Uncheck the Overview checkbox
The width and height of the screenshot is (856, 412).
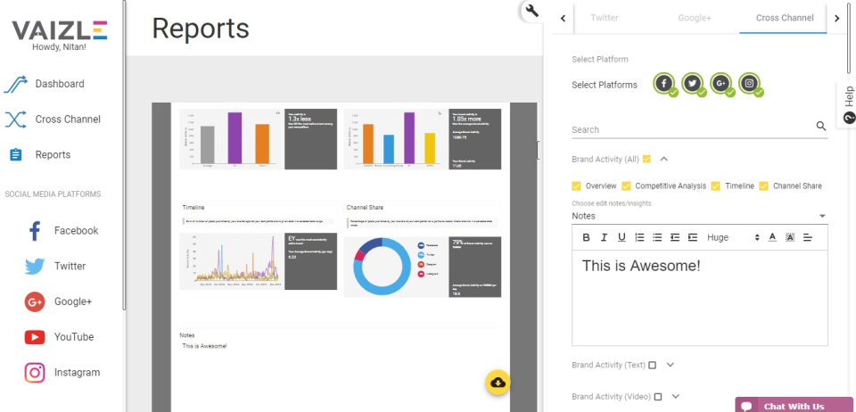577,186
